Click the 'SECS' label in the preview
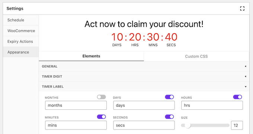Image resolution: width=253 pixels, height=134 pixels. 171,45
